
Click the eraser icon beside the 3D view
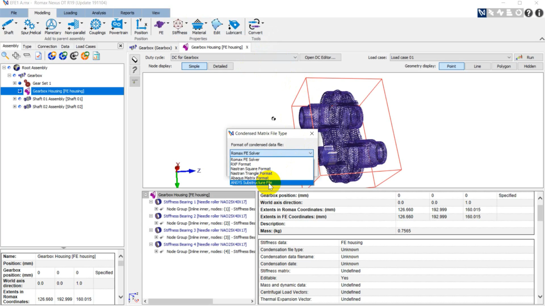click(135, 59)
